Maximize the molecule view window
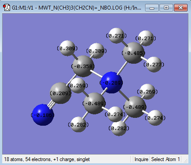 click(166, 8)
